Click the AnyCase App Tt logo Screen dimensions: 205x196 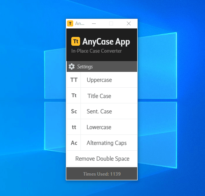point(75,41)
